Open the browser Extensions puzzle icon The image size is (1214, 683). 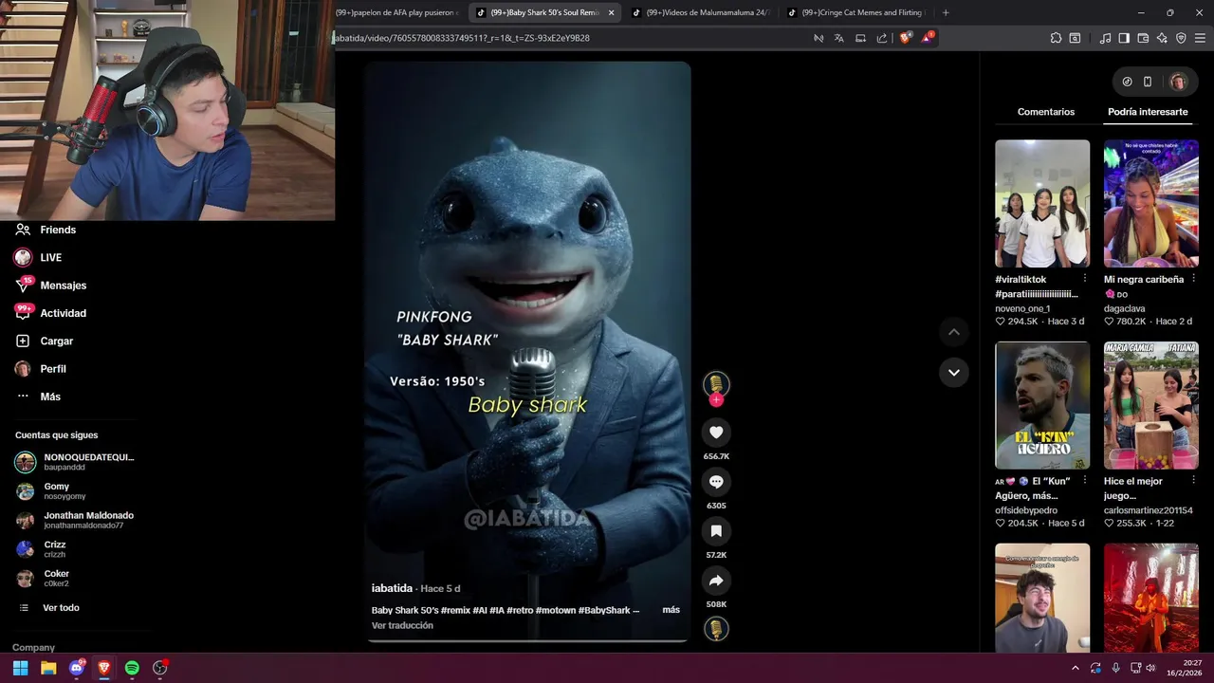point(1056,38)
